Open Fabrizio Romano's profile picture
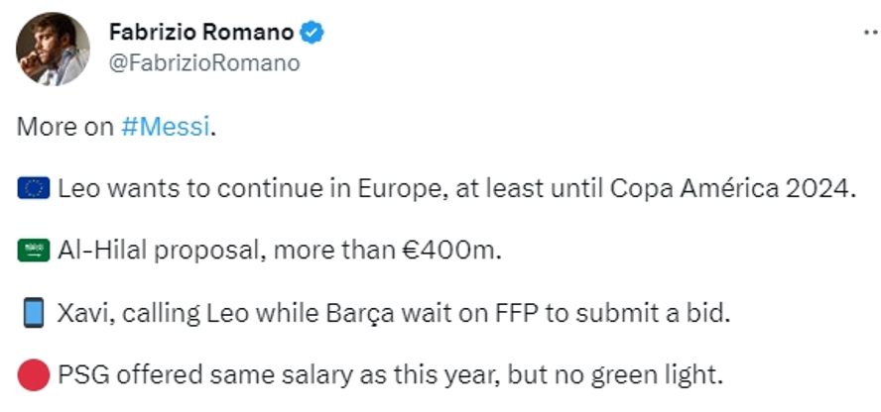The width and height of the screenshot is (881, 412). [x=53, y=49]
